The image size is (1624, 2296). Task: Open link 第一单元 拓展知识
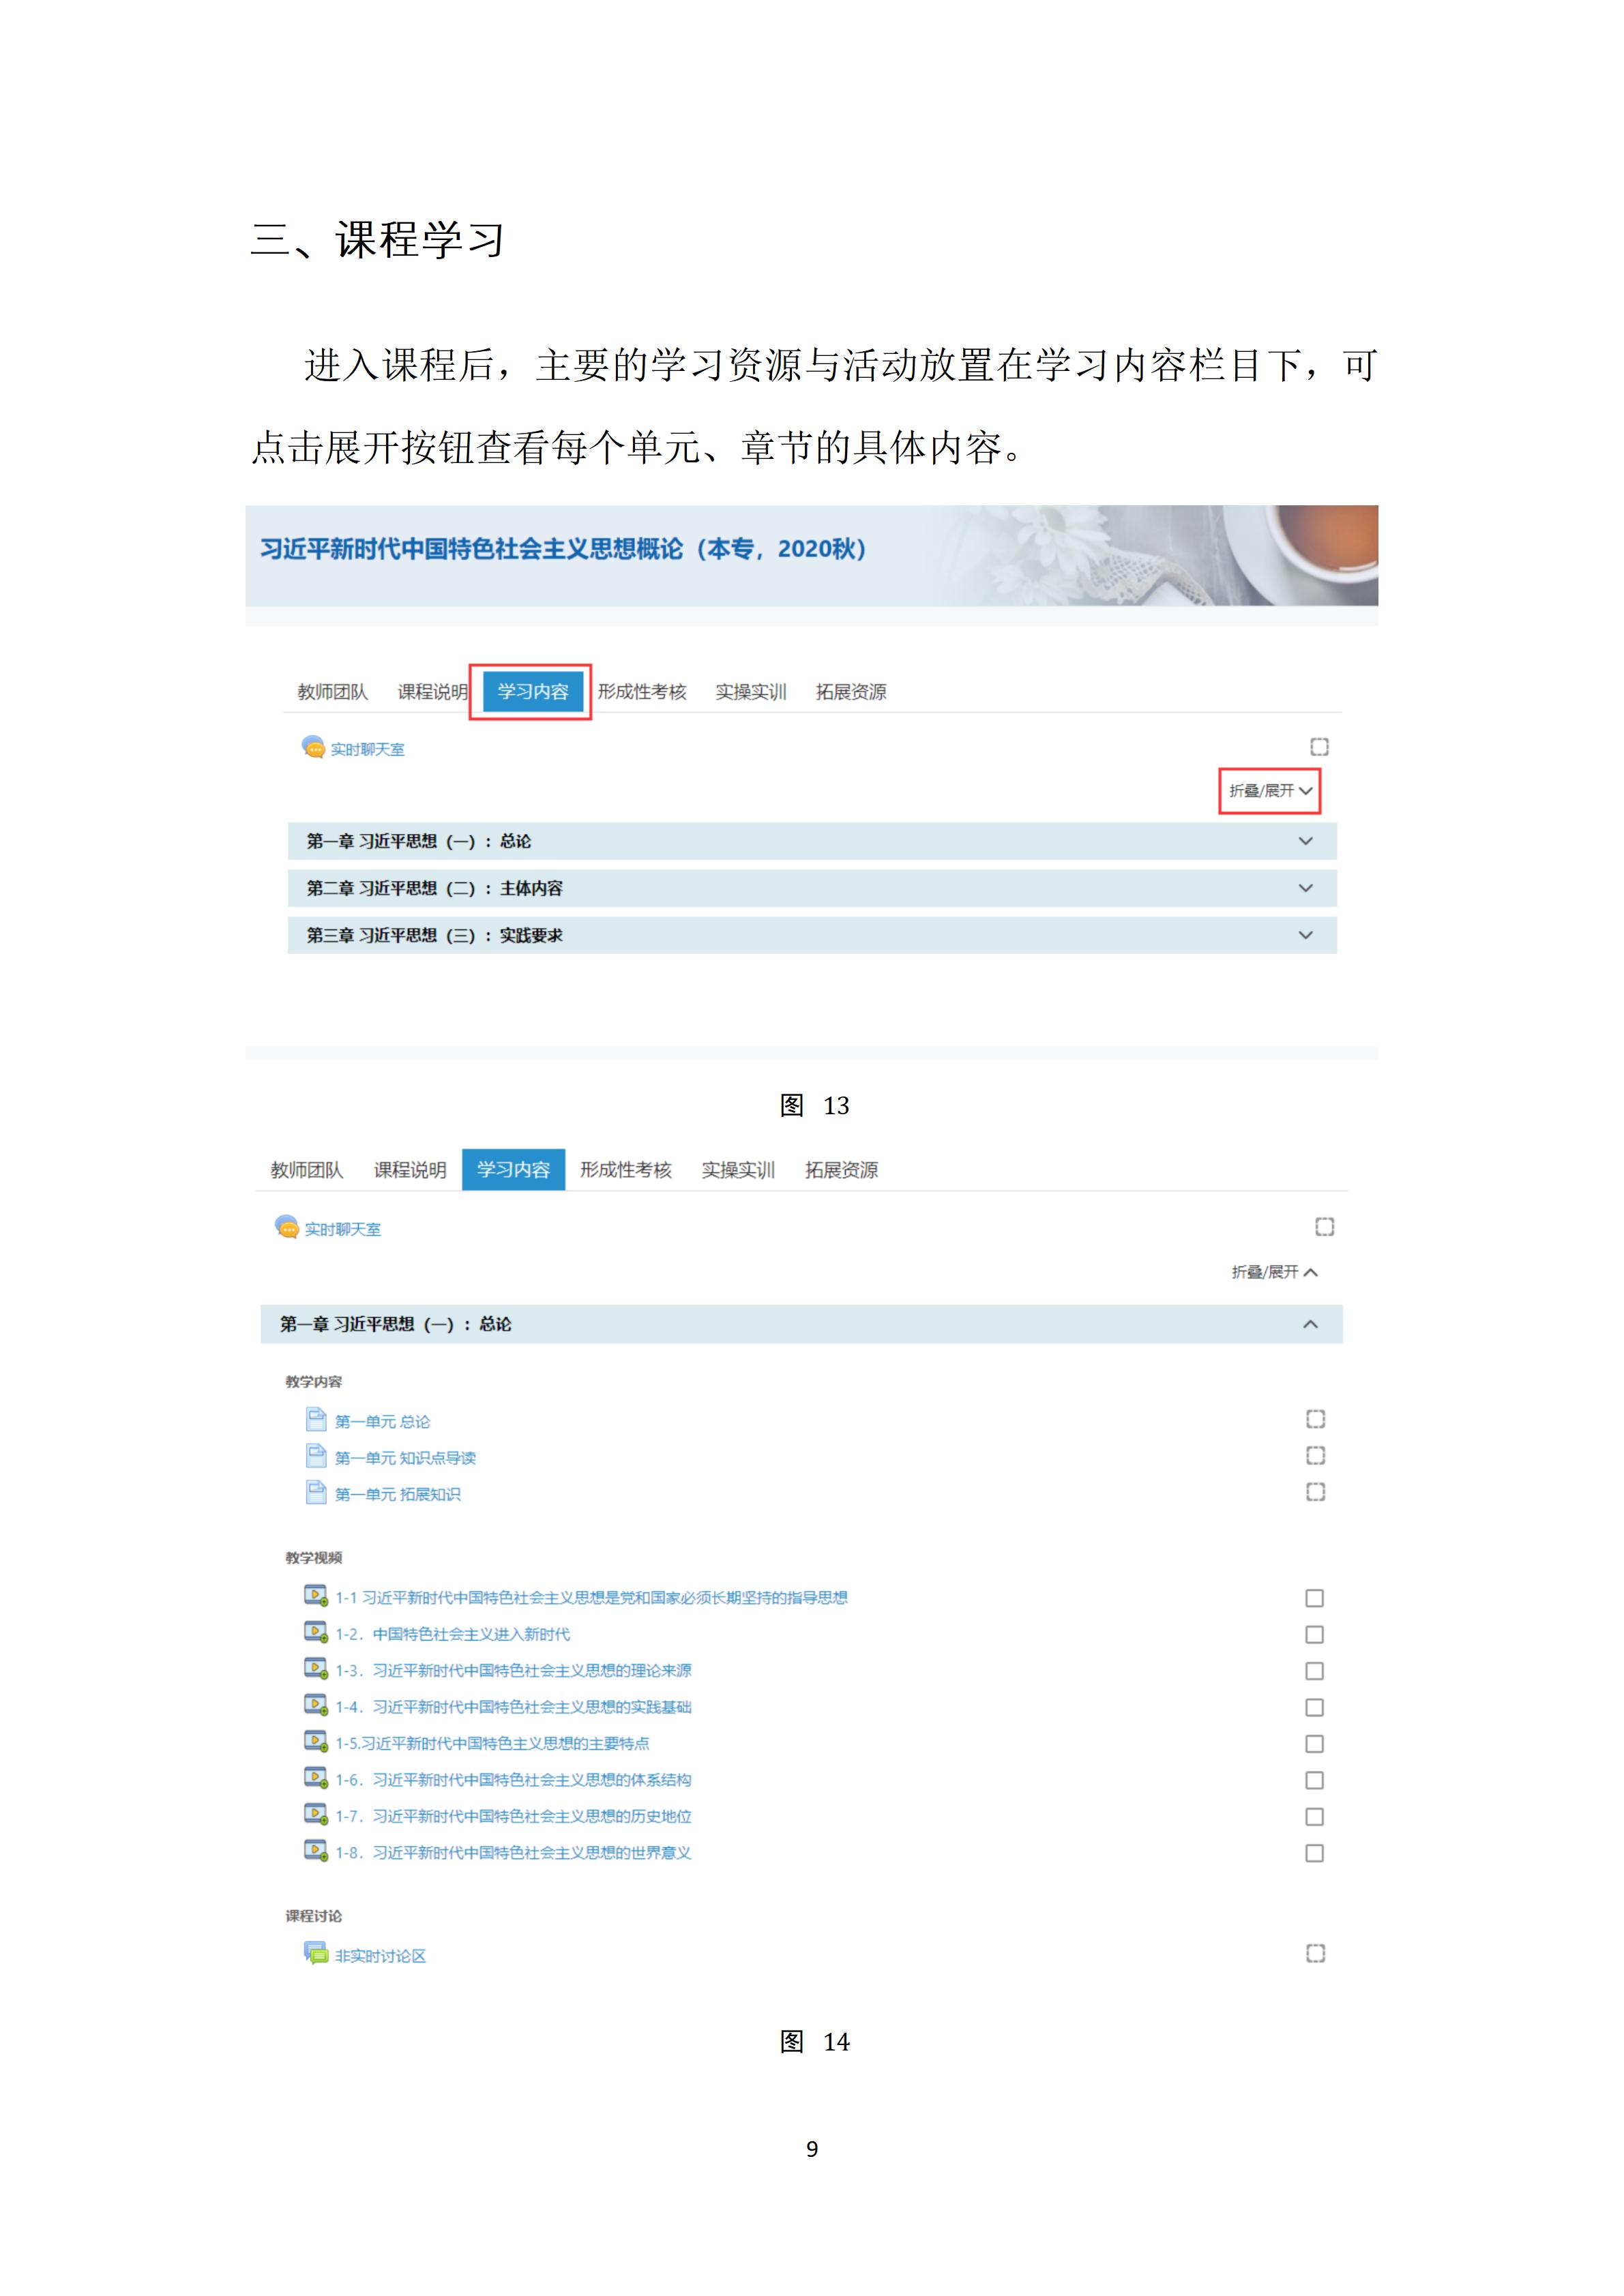click(x=398, y=1494)
